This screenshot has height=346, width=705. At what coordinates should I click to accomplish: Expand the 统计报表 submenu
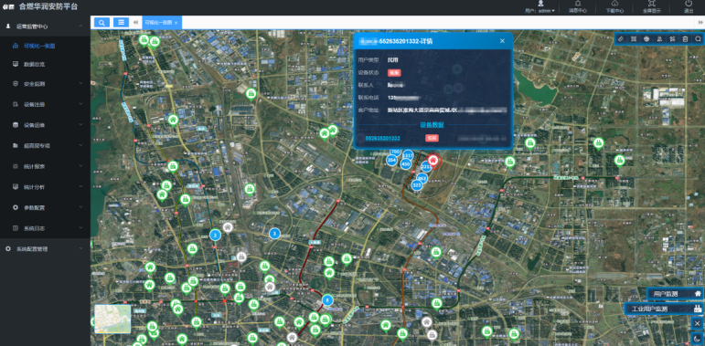click(45, 166)
